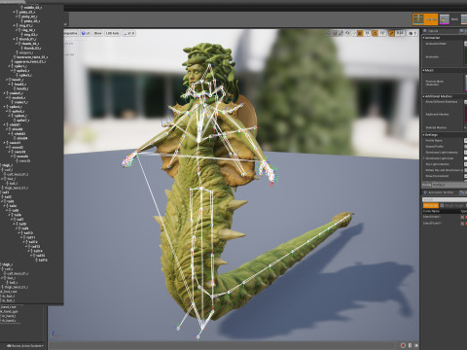Select the ik_hand_gun bone
Screen dimensions: 467x350
9,312
